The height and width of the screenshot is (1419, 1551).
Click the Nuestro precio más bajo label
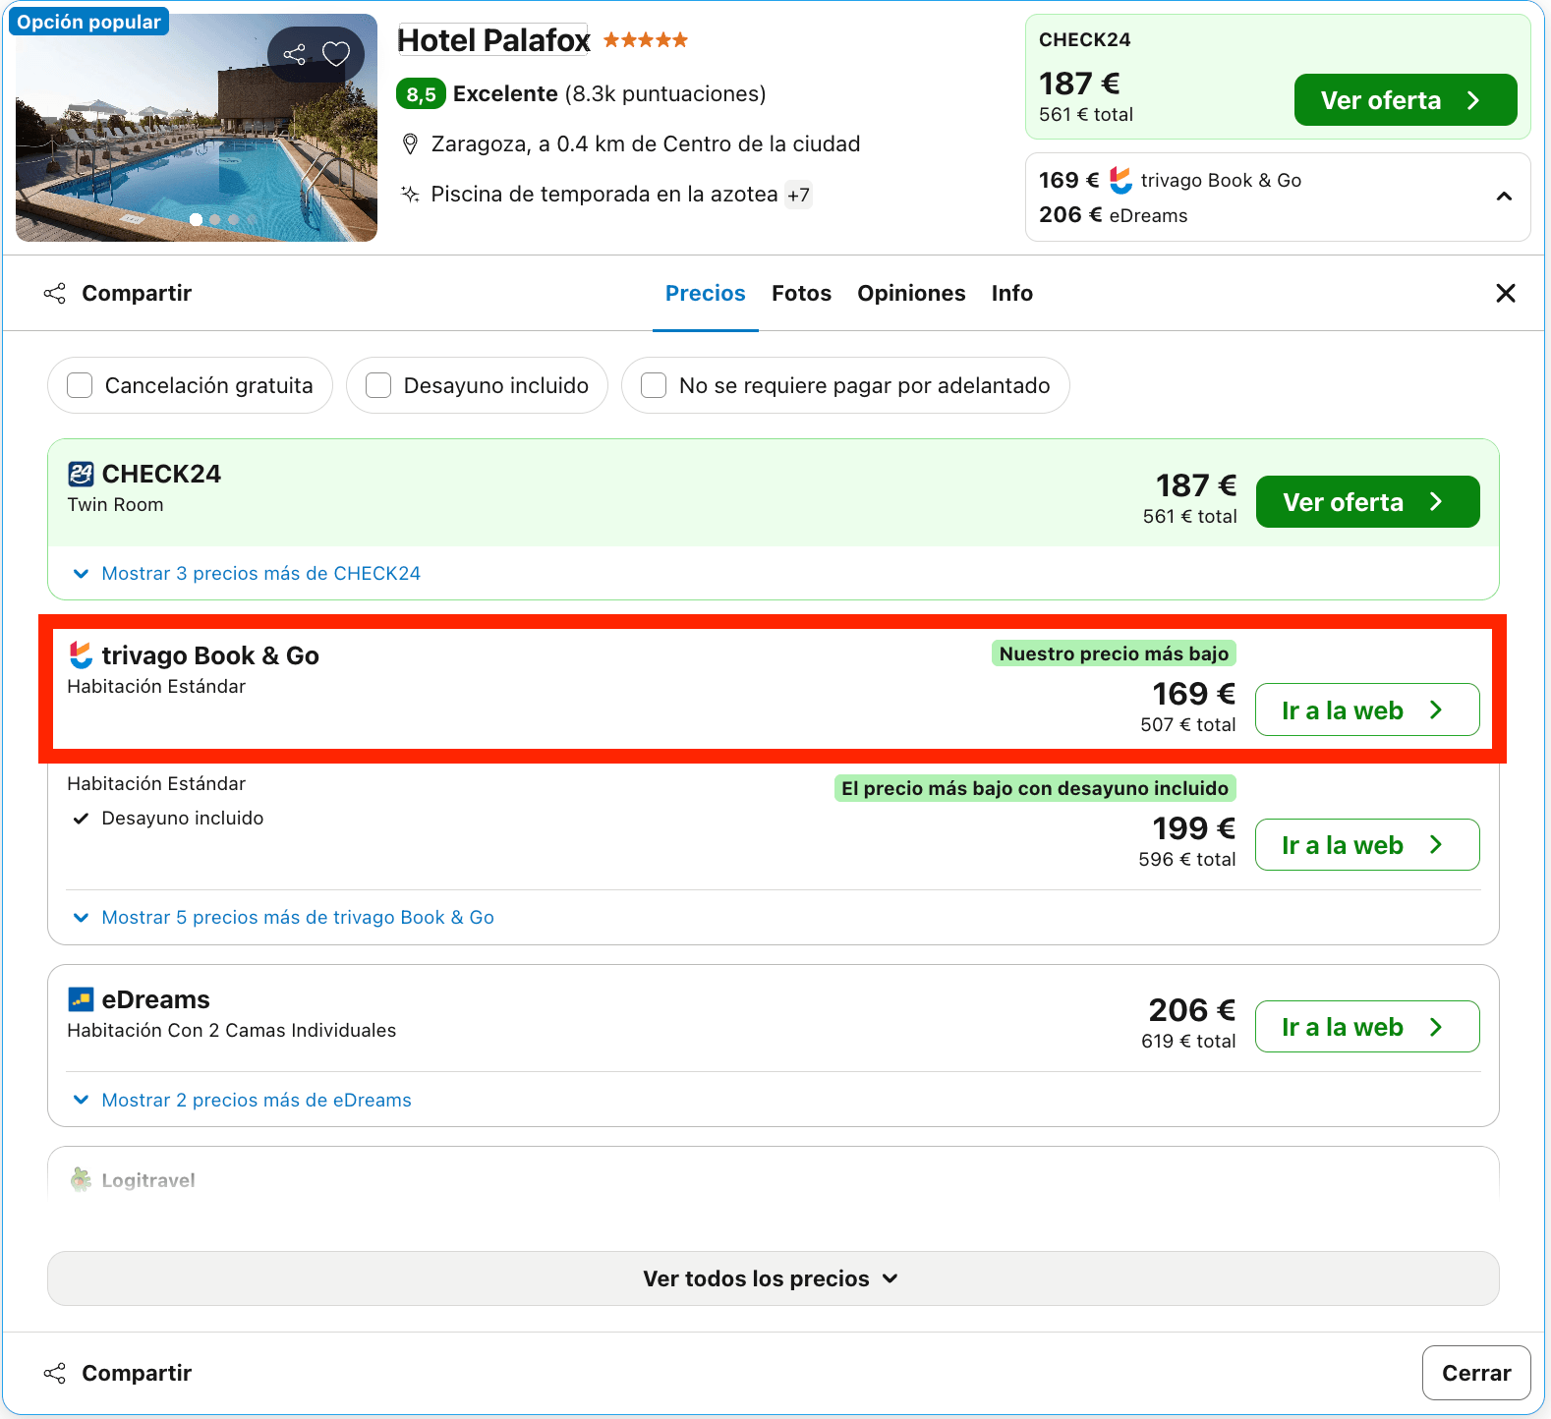(1114, 653)
